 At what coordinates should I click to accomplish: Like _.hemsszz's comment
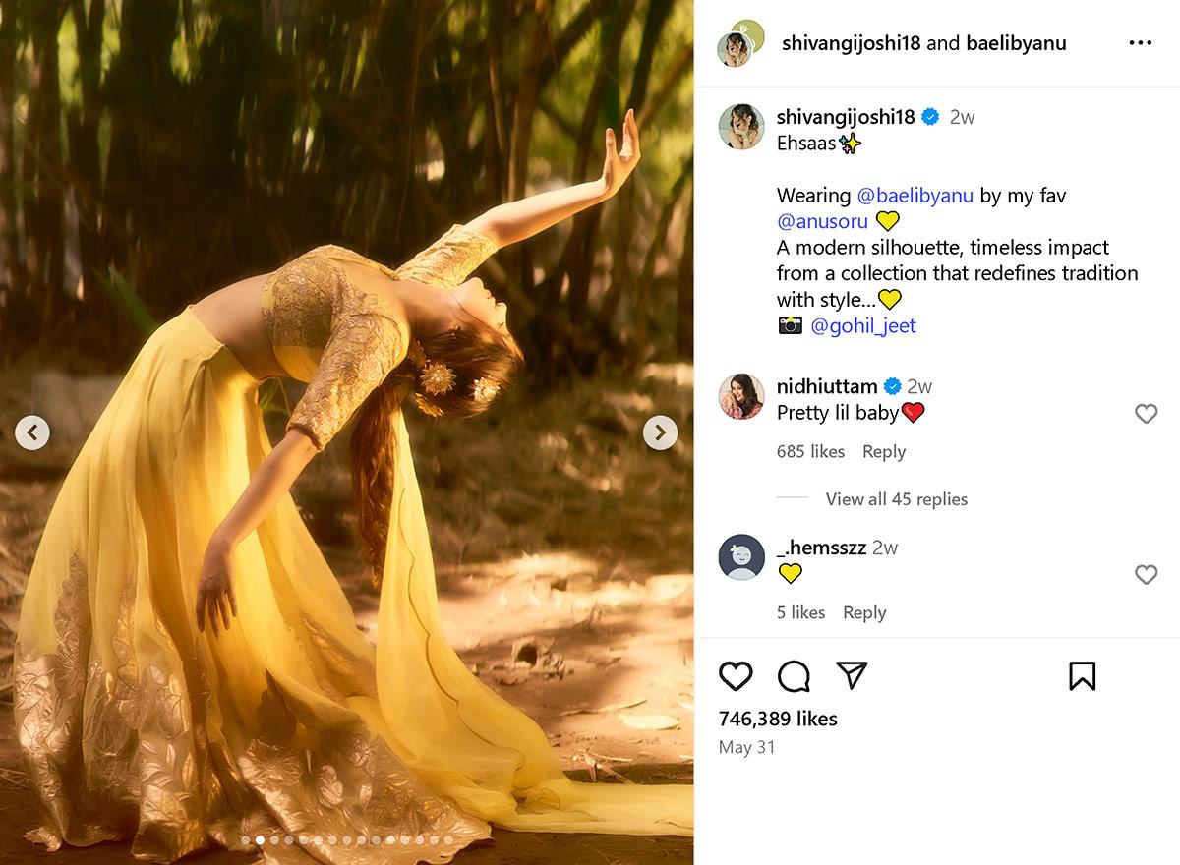pyautogui.click(x=1146, y=575)
